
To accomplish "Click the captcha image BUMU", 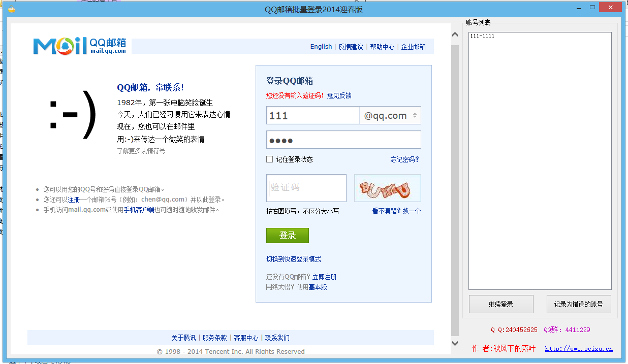I will 388,188.
